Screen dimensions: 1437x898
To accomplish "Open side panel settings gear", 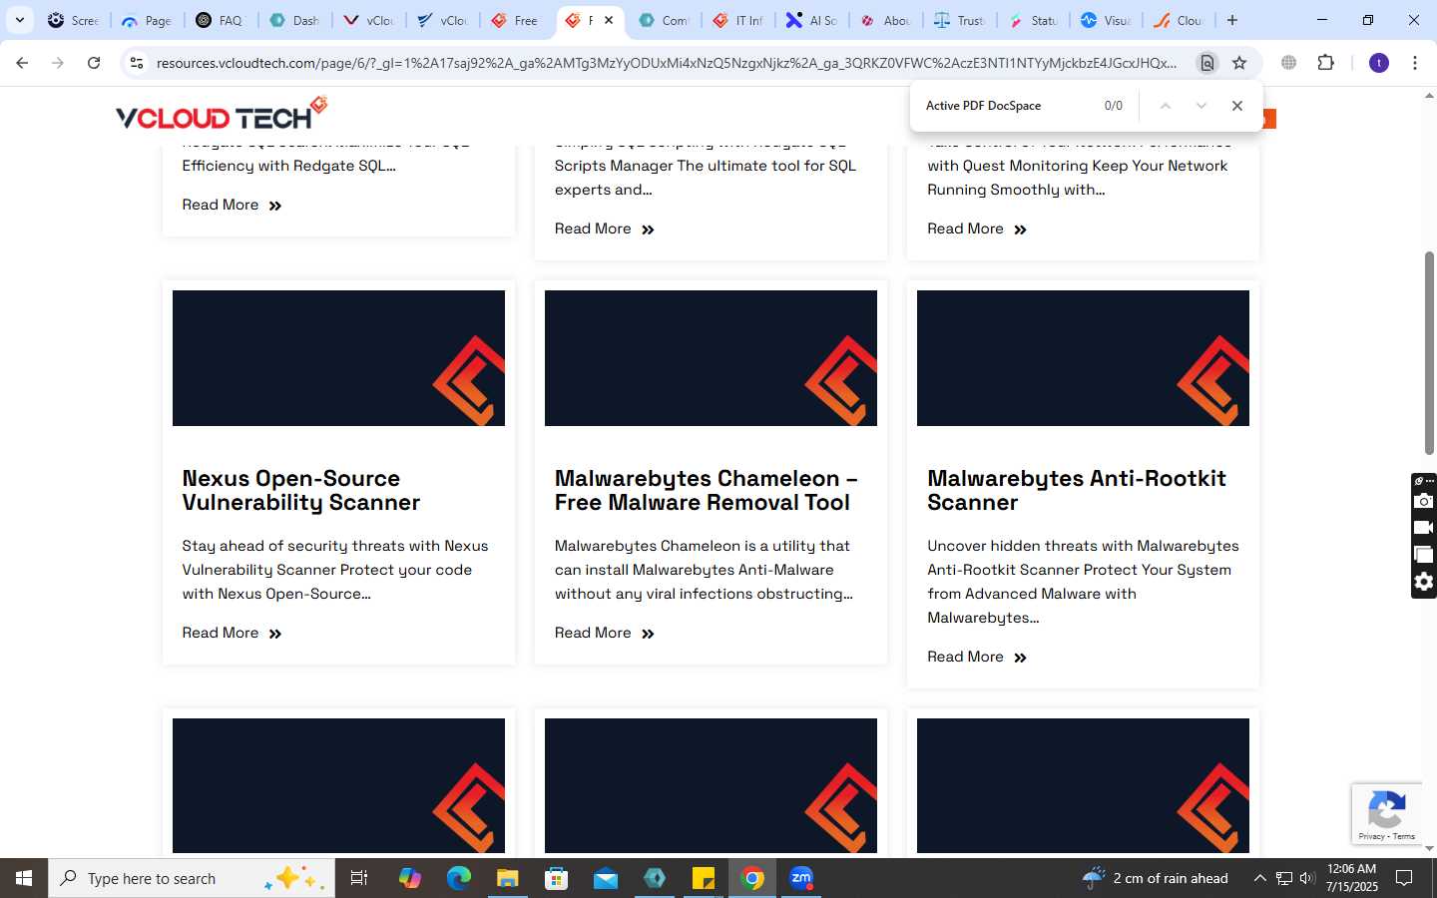I will click(x=1424, y=582).
